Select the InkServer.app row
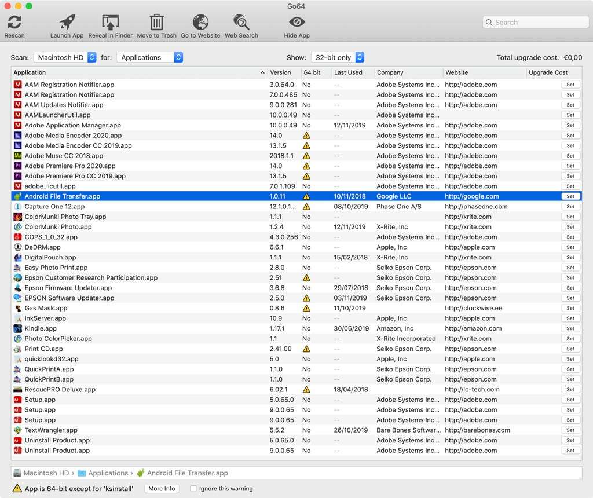 (296, 318)
